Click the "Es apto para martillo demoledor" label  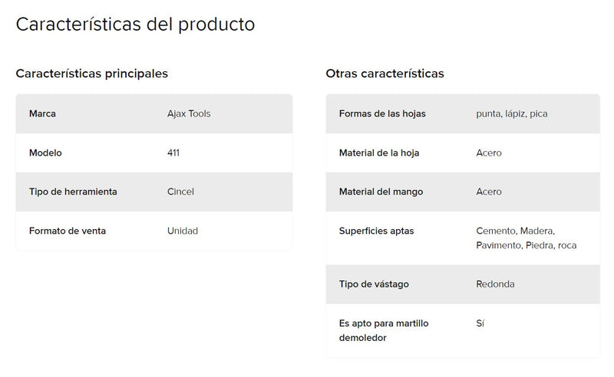[384, 330]
